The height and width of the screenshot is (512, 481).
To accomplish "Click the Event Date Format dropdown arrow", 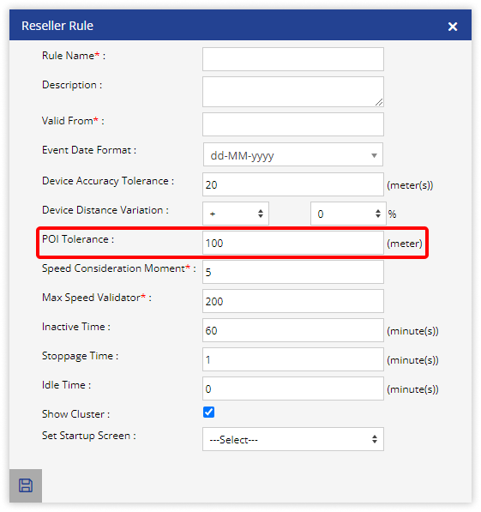I will pyautogui.click(x=374, y=155).
